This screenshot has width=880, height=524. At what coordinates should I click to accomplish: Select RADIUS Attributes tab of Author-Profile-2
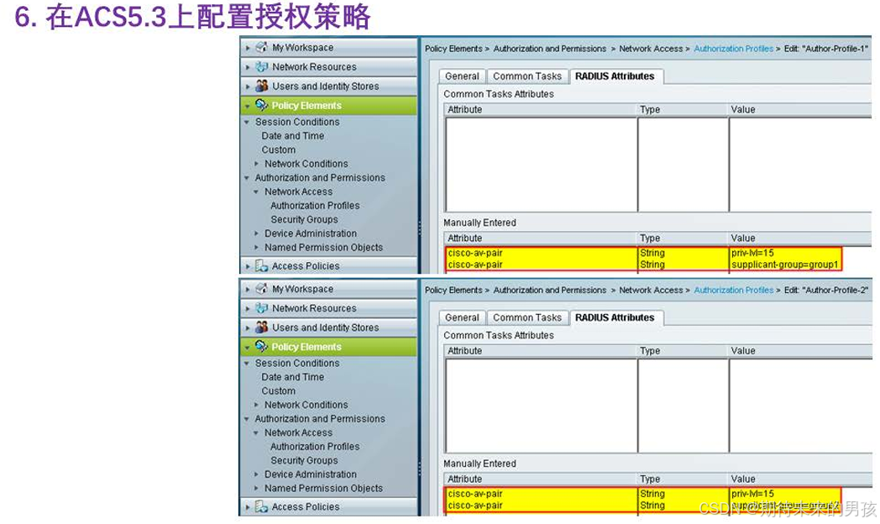pyautogui.click(x=615, y=317)
